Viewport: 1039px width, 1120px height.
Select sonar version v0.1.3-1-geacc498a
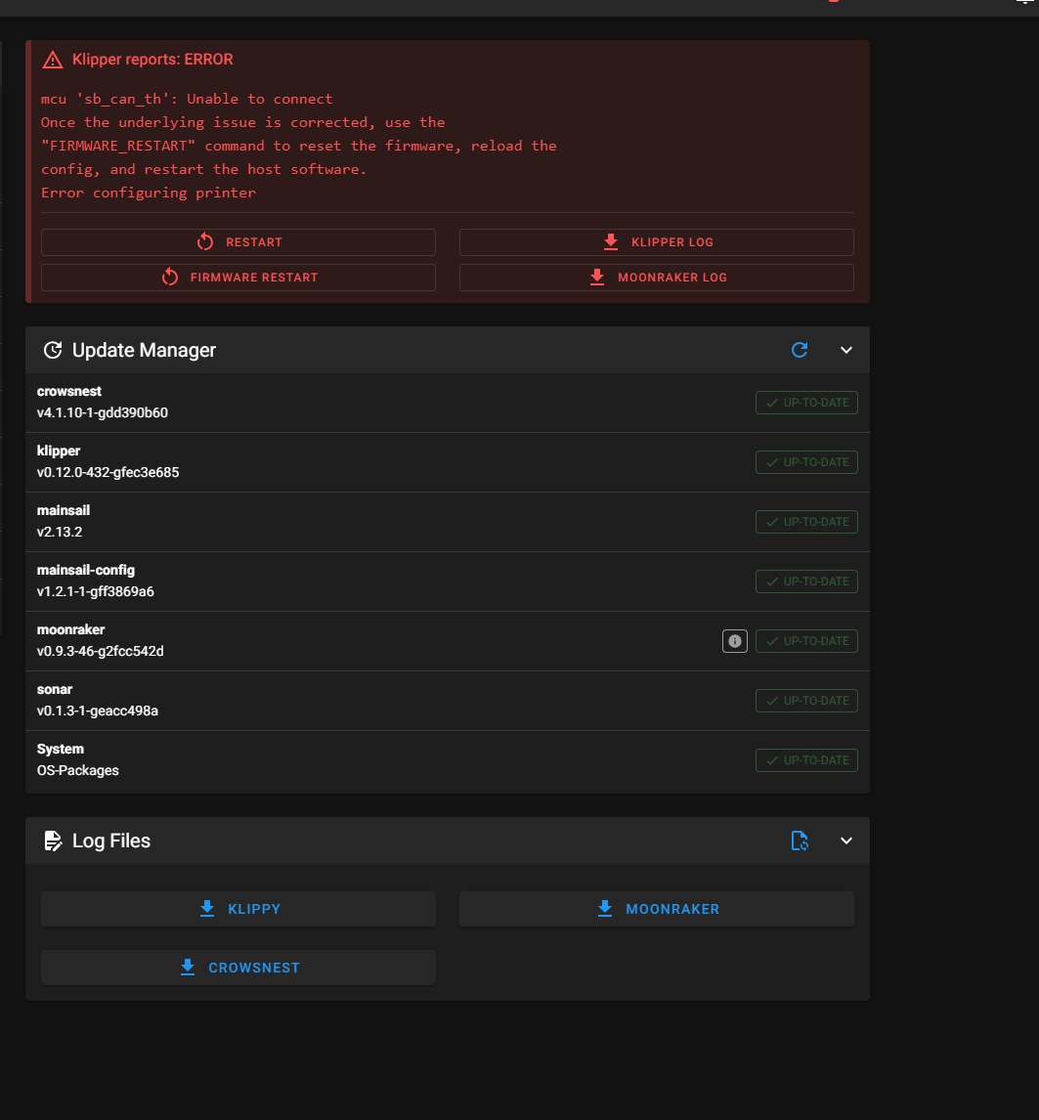(97, 711)
